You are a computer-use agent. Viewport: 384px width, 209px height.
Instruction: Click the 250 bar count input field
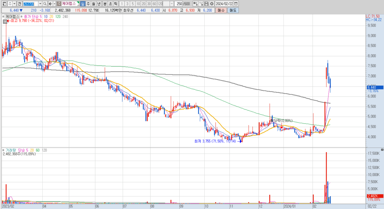click(178, 4)
